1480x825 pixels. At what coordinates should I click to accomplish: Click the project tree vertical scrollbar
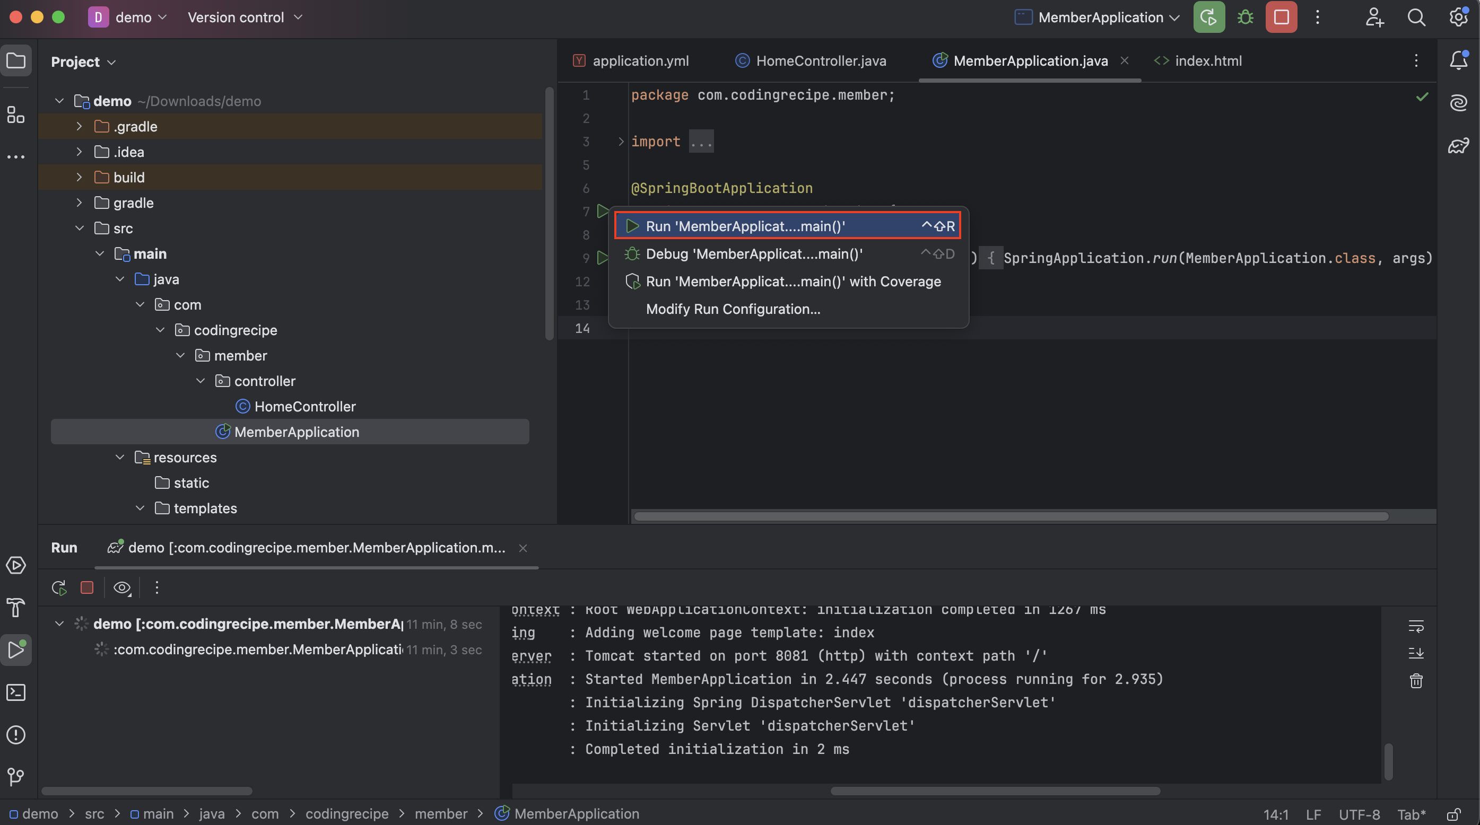(549, 214)
